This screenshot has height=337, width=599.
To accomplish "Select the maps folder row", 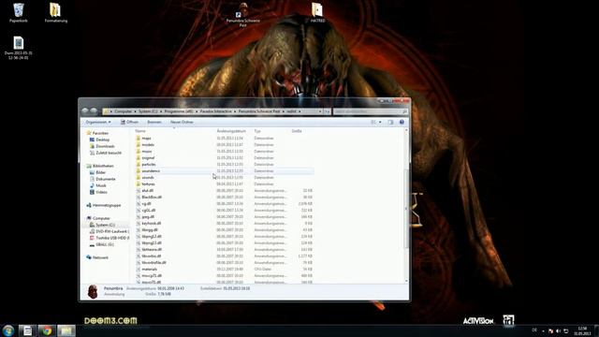I will click(225, 139).
